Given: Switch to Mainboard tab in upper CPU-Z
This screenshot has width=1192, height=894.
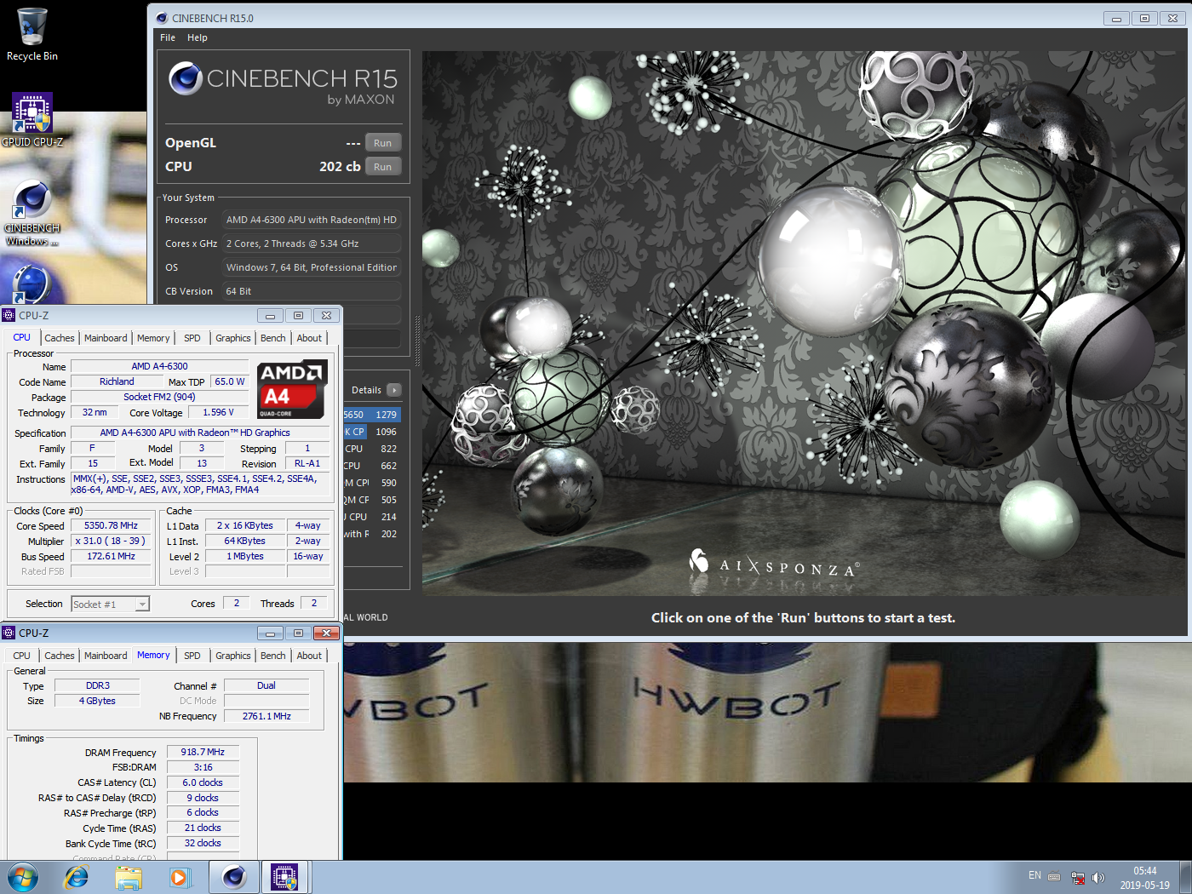Looking at the screenshot, I should pyautogui.click(x=106, y=338).
